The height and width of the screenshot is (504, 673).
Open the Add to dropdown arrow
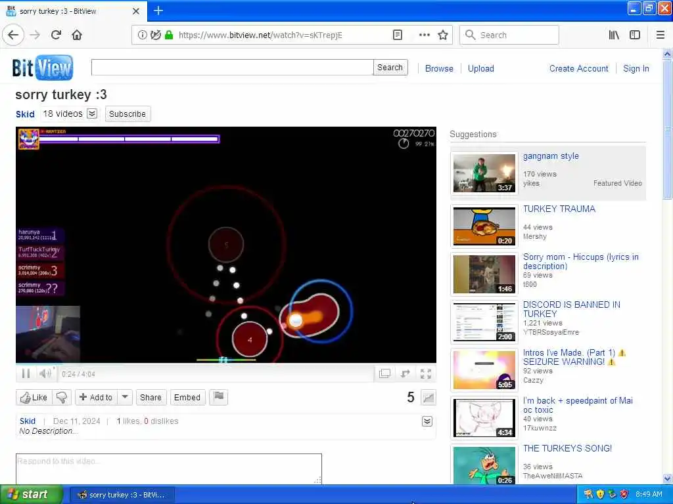pyautogui.click(x=125, y=397)
